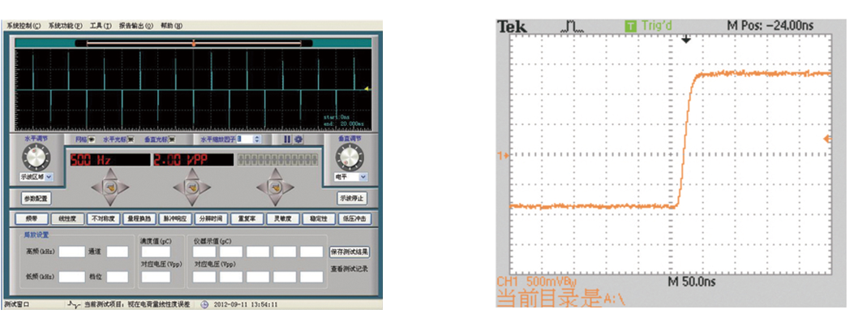Click the clock icon in status bar
850x327 pixels.
204,305
